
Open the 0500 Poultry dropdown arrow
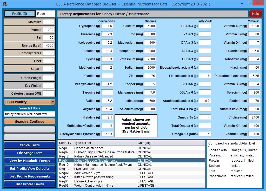(x=53, y=102)
